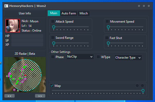Click the User Info header
This screenshot has width=155, height=102.
click(25, 13)
